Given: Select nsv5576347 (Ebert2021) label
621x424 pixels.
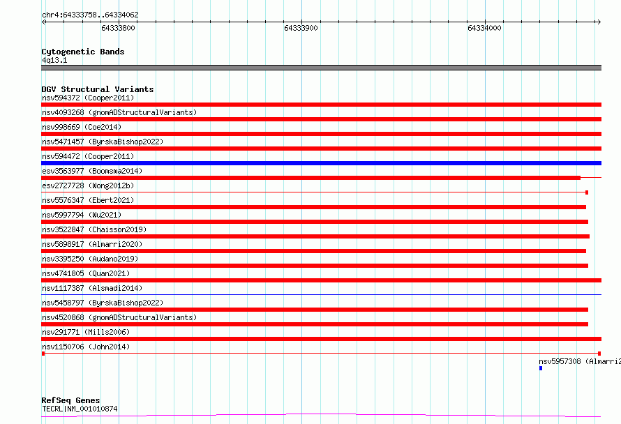Looking at the screenshot, I should (88, 200).
